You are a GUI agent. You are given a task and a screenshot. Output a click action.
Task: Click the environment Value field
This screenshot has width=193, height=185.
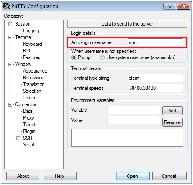pos(134,120)
